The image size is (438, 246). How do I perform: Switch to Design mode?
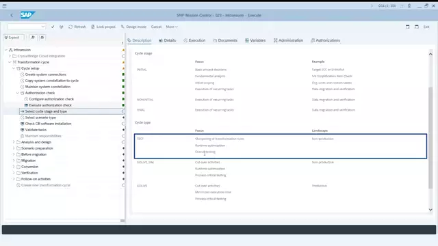tap(133, 27)
